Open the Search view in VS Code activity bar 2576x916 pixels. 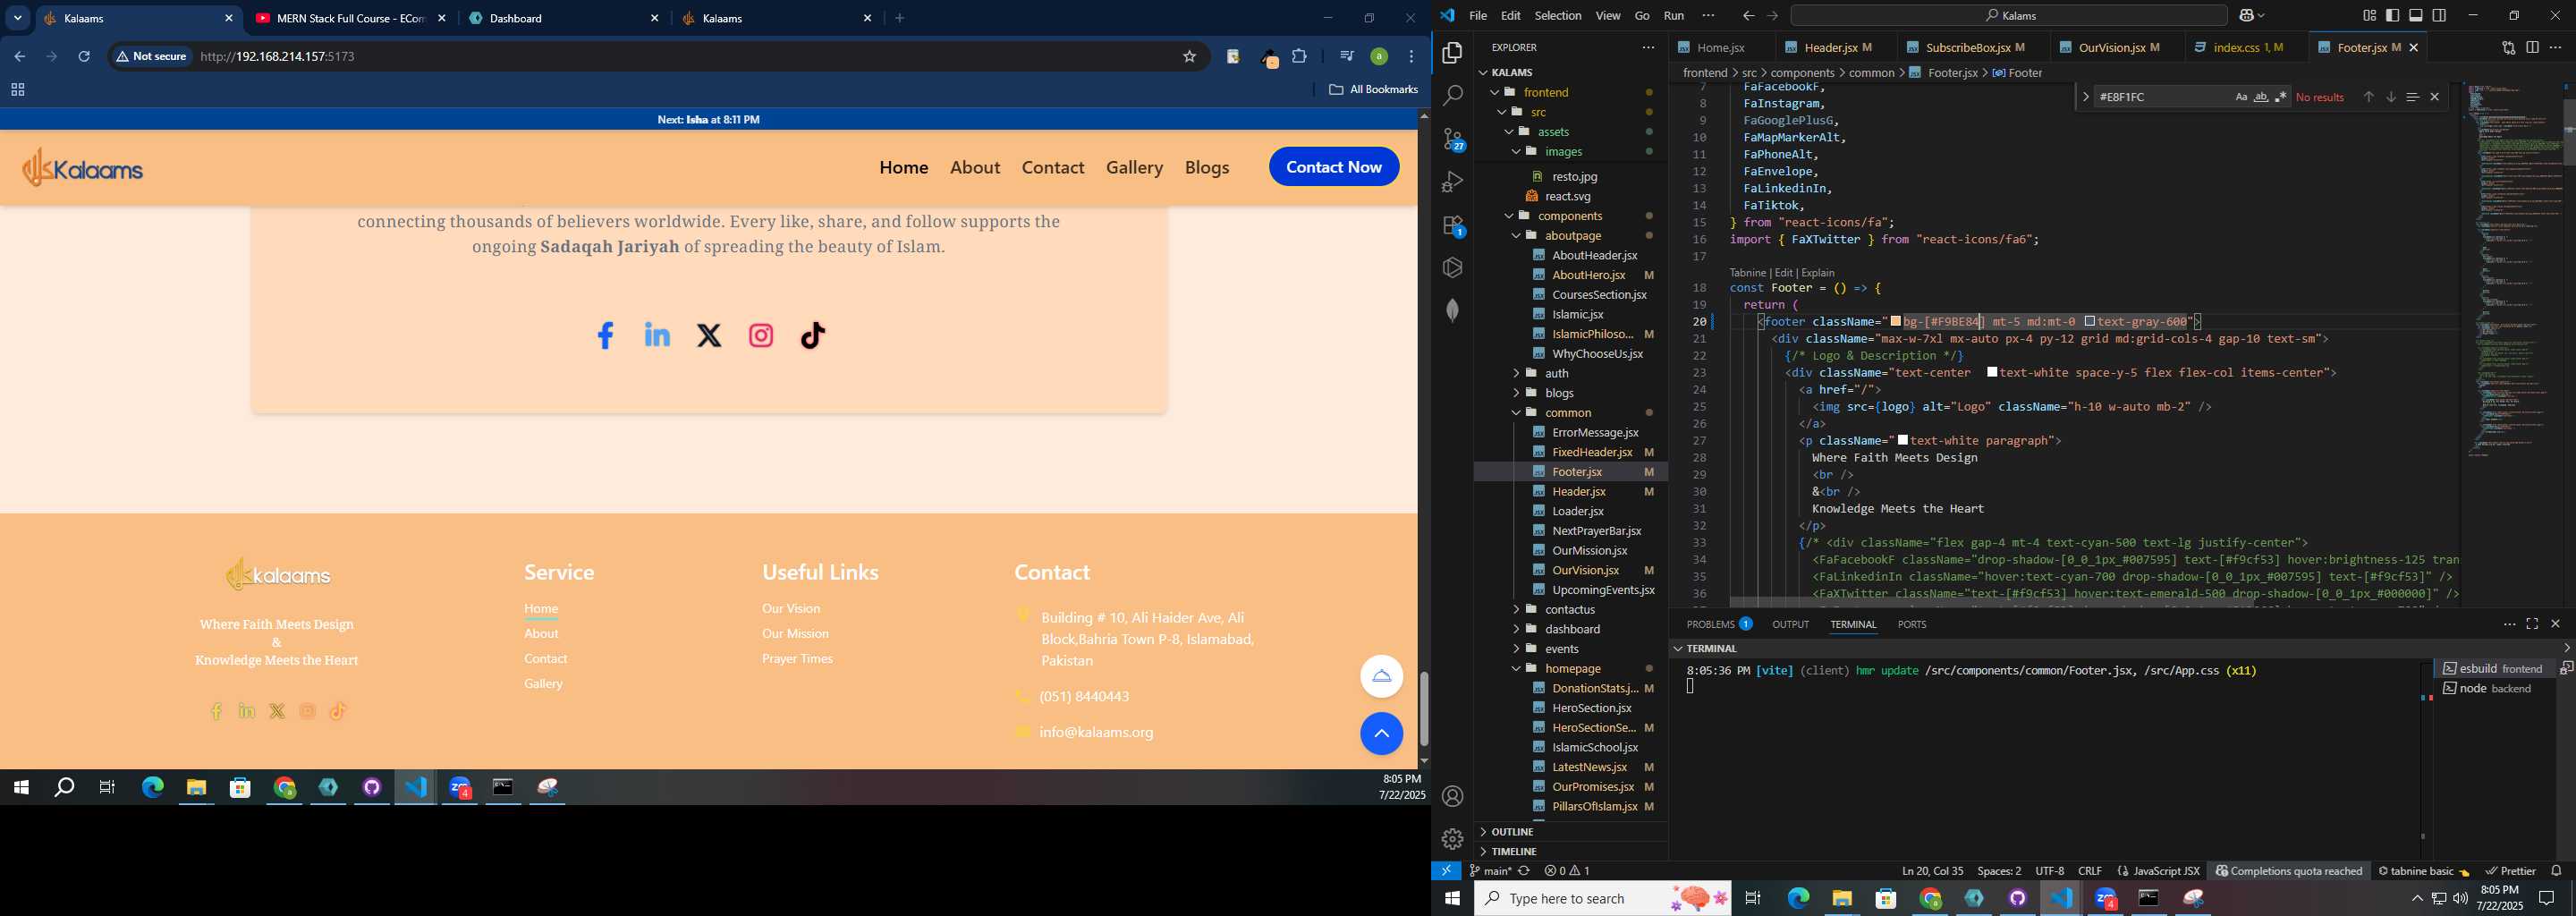pyautogui.click(x=1453, y=95)
